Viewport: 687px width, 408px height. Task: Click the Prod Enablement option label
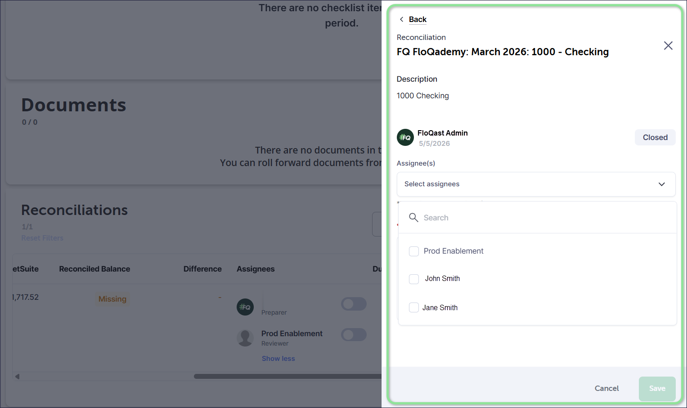click(x=454, y=251)
